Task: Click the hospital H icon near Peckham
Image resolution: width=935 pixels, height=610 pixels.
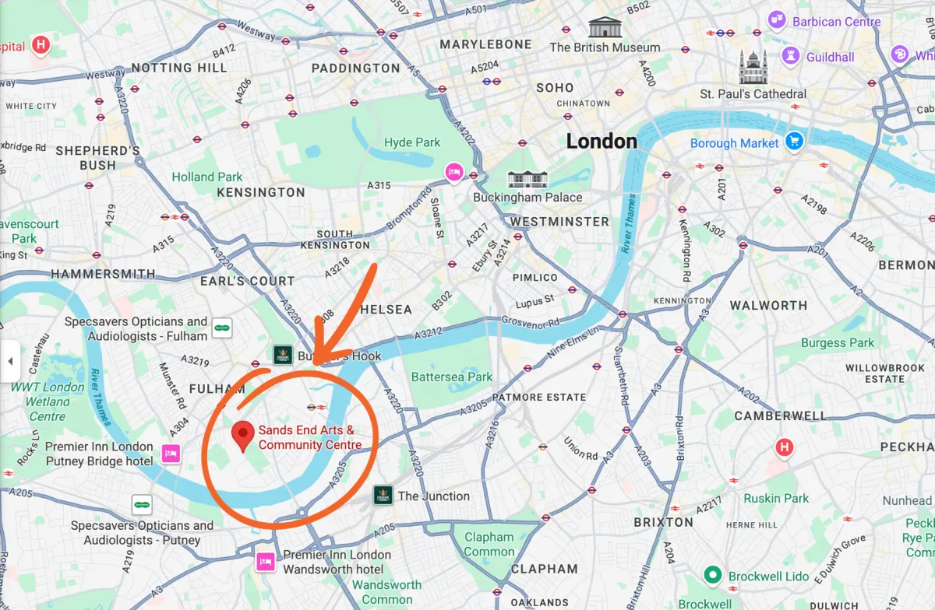Action: (x=785, y=447)
